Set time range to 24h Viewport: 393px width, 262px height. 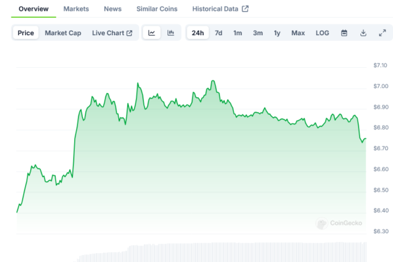coord(198,33)
